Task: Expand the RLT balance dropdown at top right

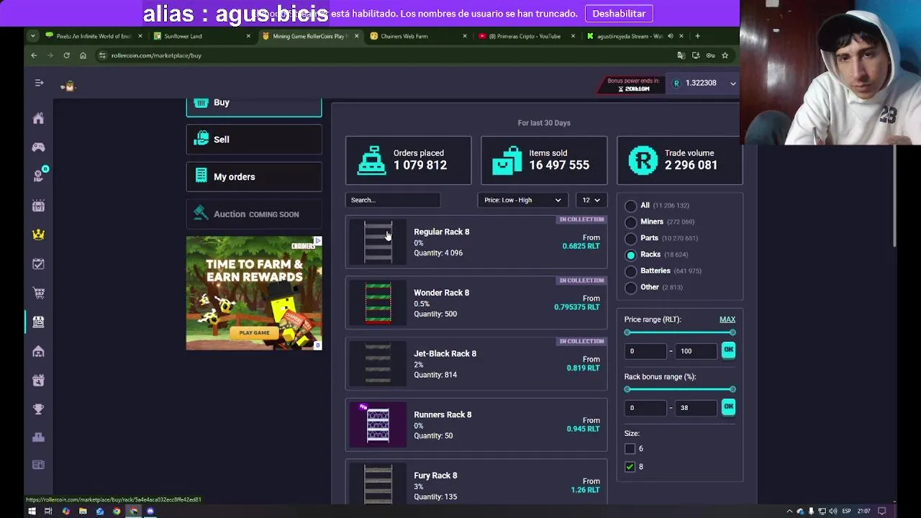Action: point(732,83)
